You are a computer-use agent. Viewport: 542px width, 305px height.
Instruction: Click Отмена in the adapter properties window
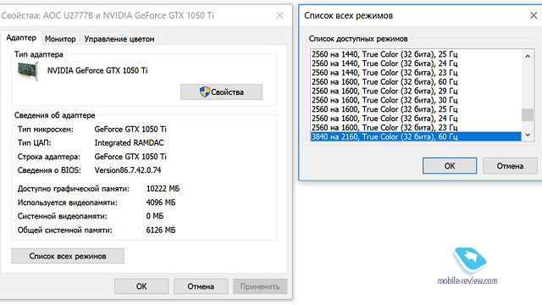click(201, 286)
